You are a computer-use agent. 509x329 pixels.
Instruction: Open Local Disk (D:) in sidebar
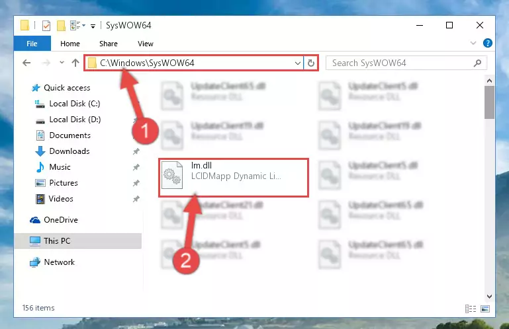pyautogui.click(x=75, y=120)
